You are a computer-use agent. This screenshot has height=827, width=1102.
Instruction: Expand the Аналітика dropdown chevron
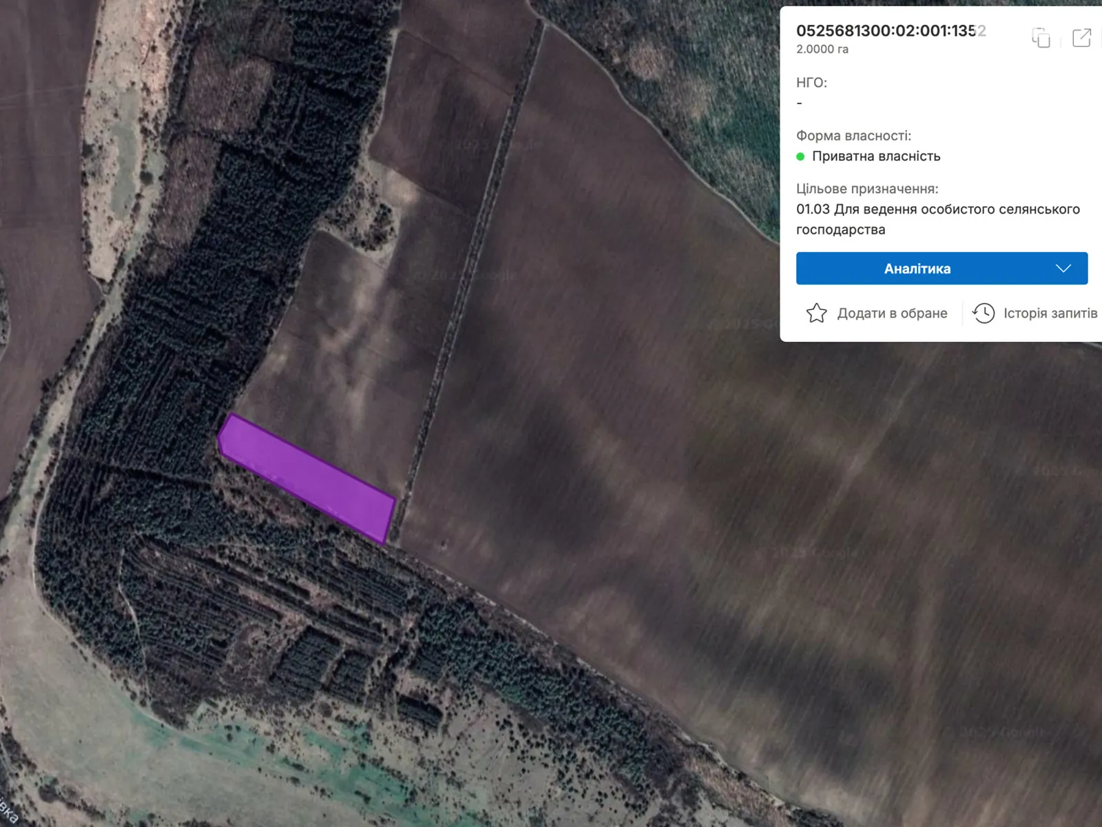(1063, 269)
